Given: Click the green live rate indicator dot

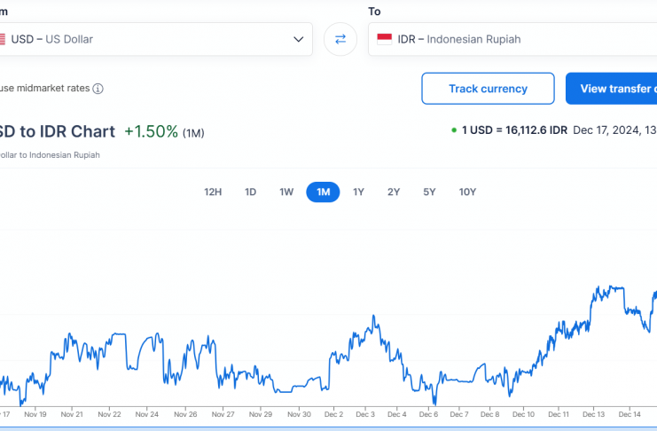Looking at the screenshot, I should pos(453,130).
